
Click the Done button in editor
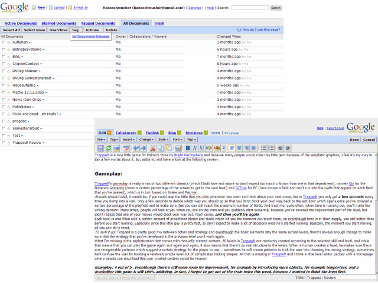(354, 140)
